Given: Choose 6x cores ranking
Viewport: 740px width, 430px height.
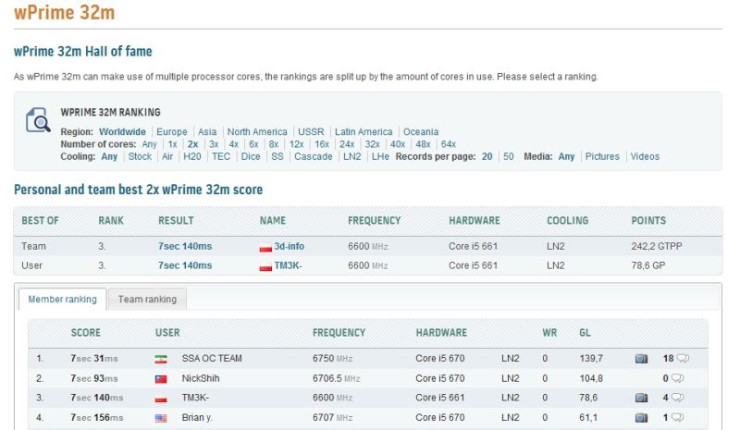Looking at the screenshot, I should coord(253,144).
